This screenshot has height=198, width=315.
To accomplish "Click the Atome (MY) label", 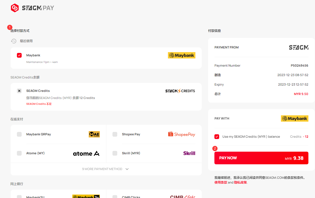I will click(35, 153).
